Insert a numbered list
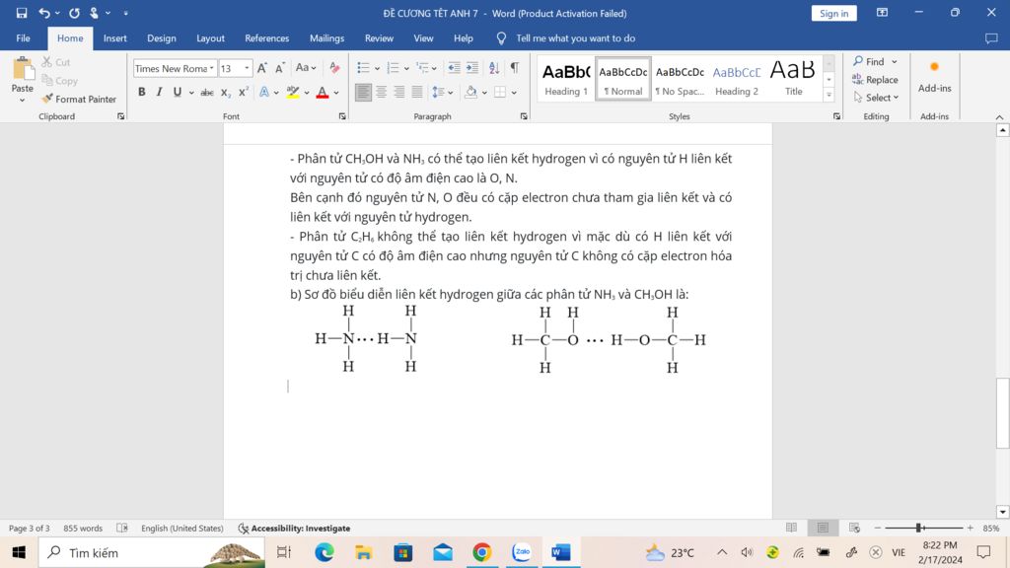Viewport: 1010px width, 568px height. click(x=393, y=68)
